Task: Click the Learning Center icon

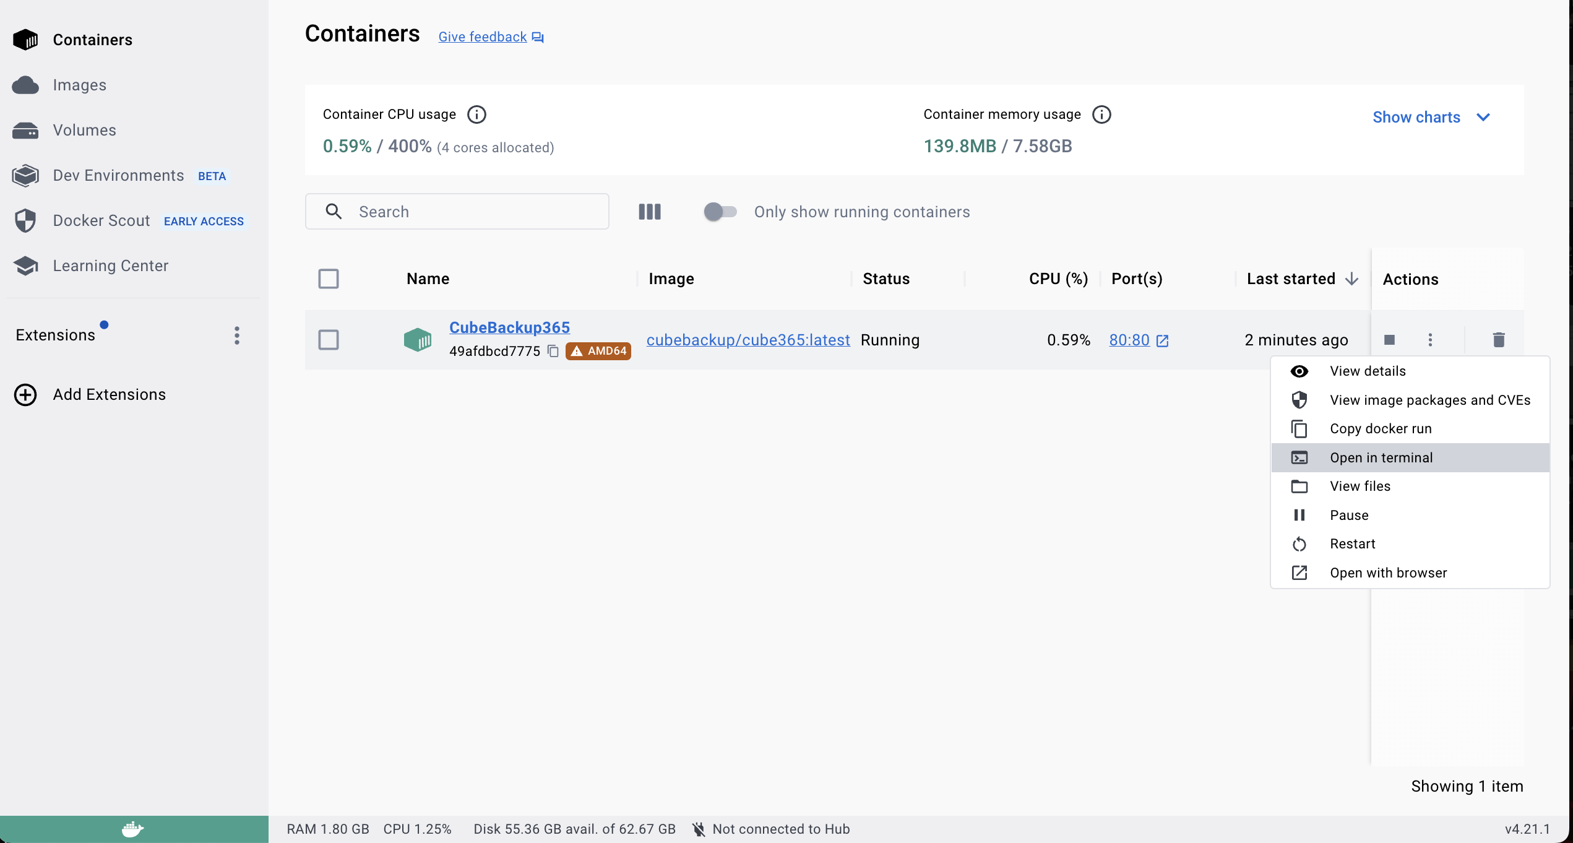Action: pyautogui.click(x=27, y=266)
